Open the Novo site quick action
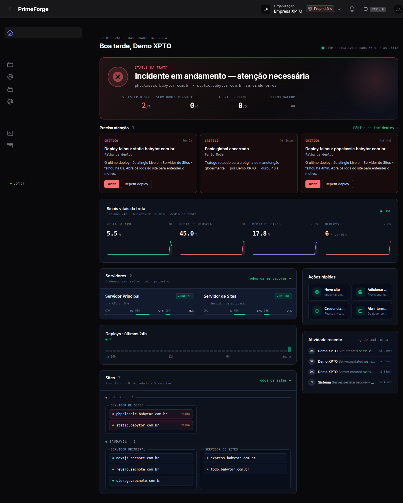Screen dimensions: 403x503 click(x=329, y=292)
